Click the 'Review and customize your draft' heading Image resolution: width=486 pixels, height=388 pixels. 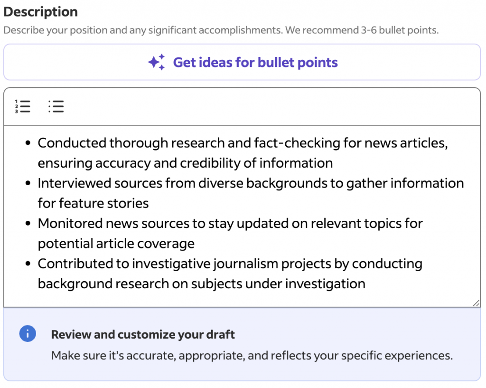(x=142, y=334)
